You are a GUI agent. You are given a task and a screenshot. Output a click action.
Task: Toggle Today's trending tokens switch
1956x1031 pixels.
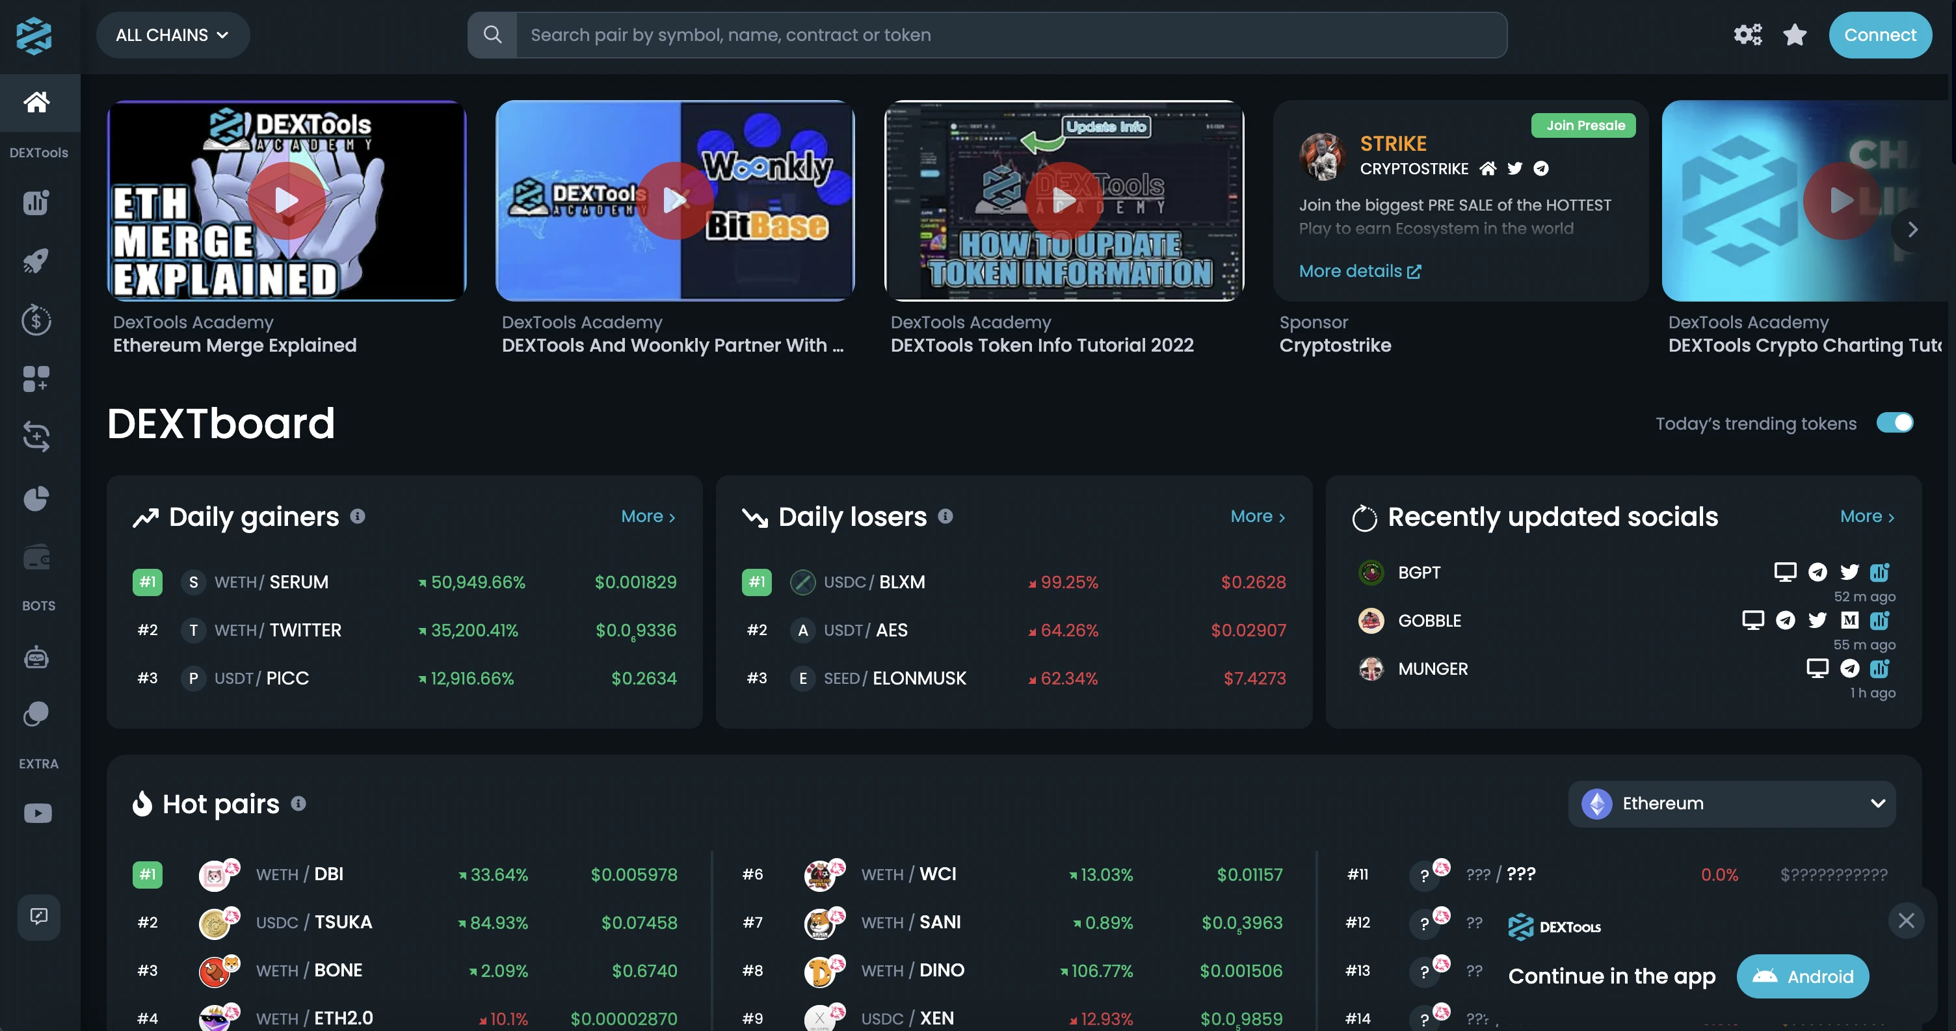click(x=1894, y=423)
